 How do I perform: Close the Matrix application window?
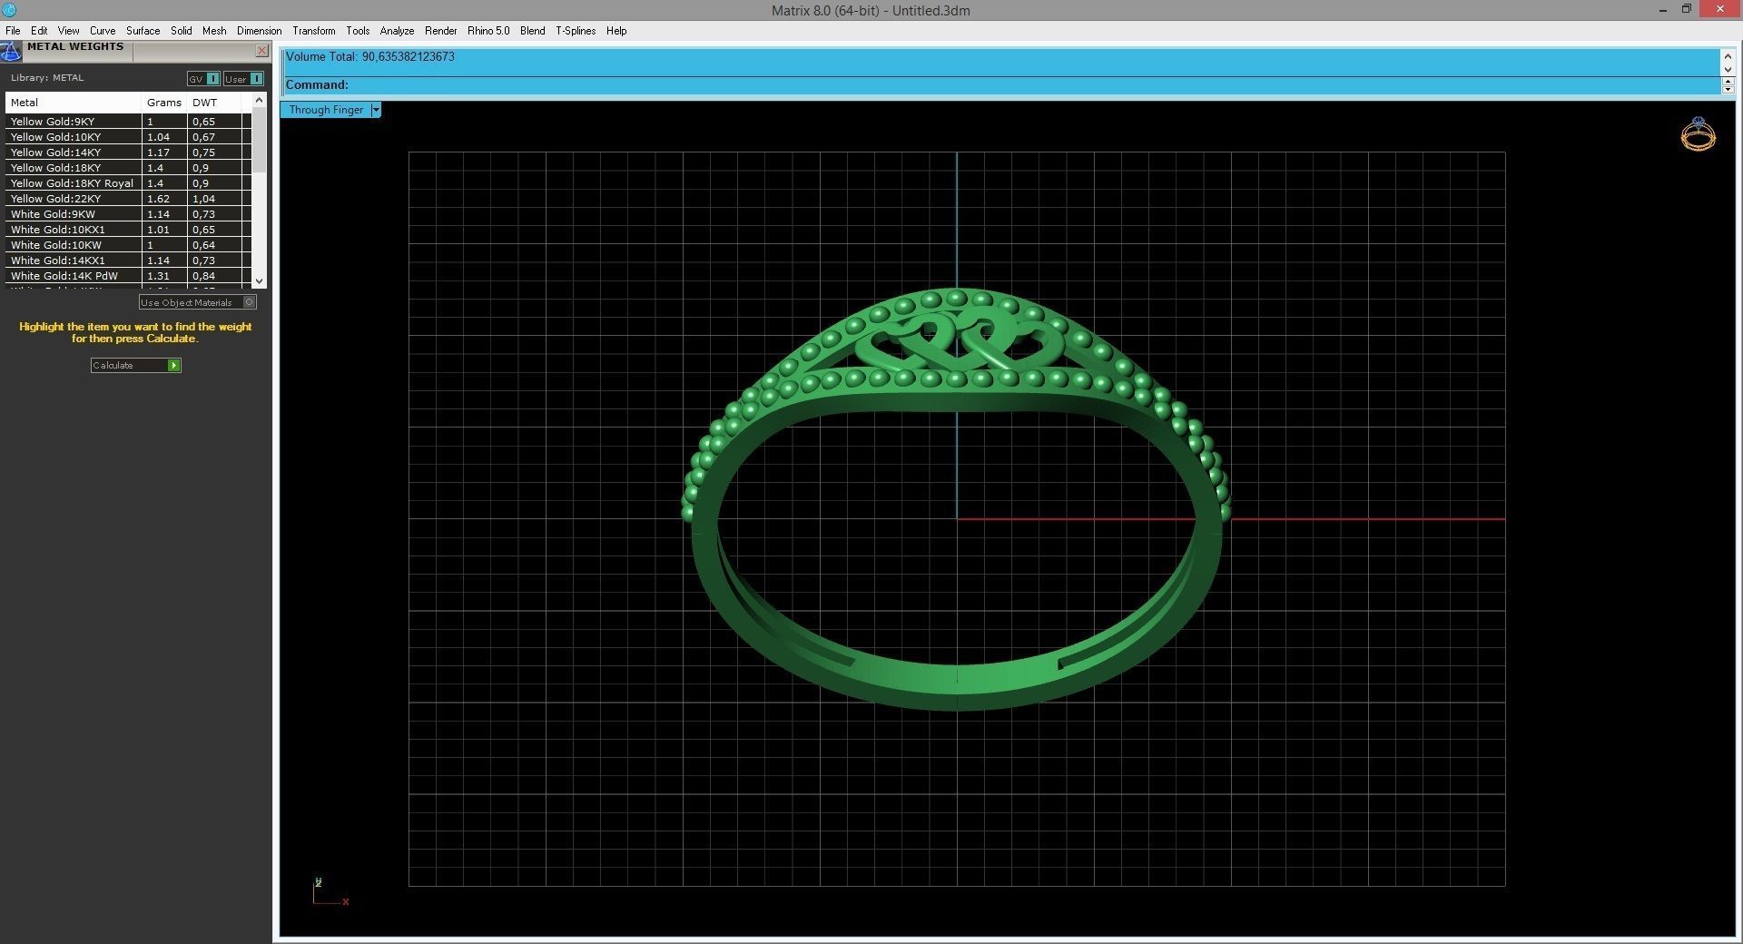tap(1719, 10)
